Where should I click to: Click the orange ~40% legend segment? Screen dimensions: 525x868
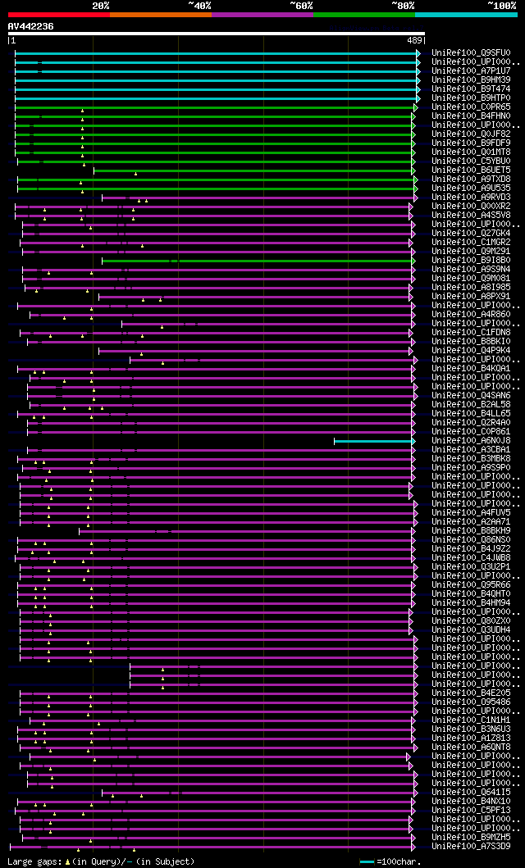coord(161,15)
